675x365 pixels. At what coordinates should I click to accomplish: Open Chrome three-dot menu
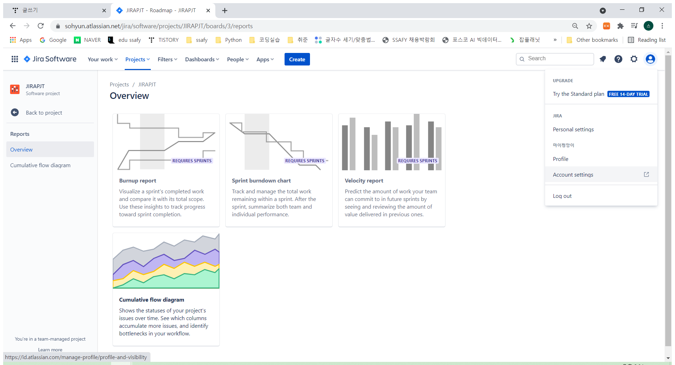662,26
